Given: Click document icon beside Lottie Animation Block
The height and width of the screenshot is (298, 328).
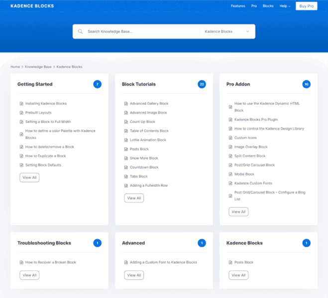Looking at the screenshot, I should coord(126,140).
